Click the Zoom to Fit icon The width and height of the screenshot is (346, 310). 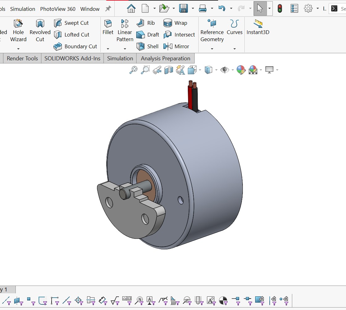point(133,70)
